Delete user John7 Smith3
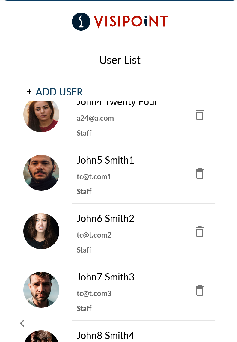Image resolution: width=237 pixels, height=342 pixels. click(x=200, y=291)
